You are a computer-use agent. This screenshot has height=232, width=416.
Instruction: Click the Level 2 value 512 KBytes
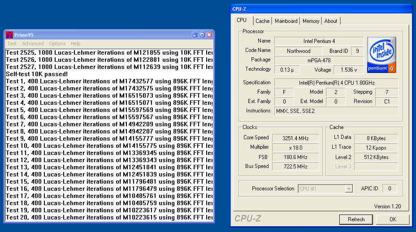click(x=376, y=157)
